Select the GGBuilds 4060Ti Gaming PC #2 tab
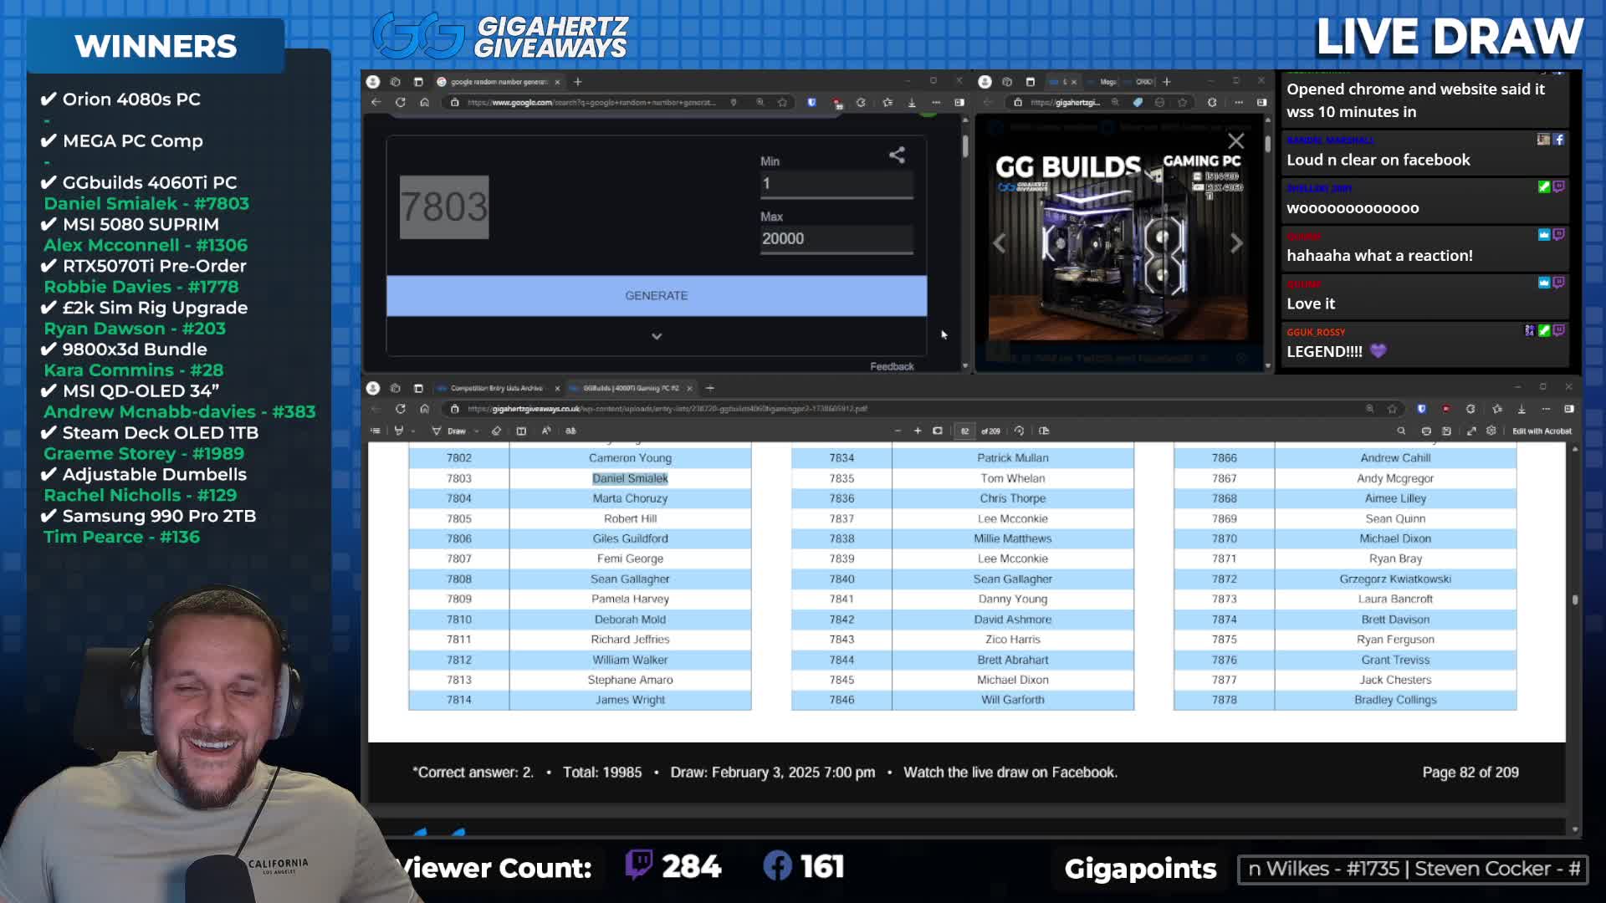The height and width of the screenshot is (903, 1606). coord(632,388)
